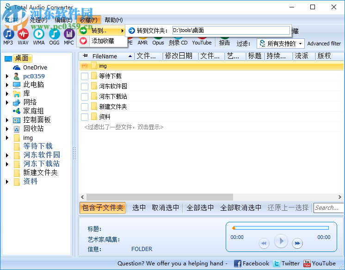
Task: Expand pc0359 tree node arrow
Action: click(7, 76)
